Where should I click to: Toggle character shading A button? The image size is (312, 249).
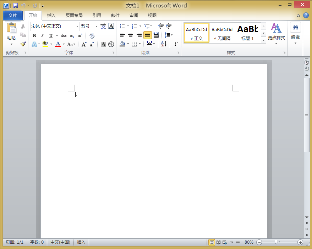(x=103, y=44)
